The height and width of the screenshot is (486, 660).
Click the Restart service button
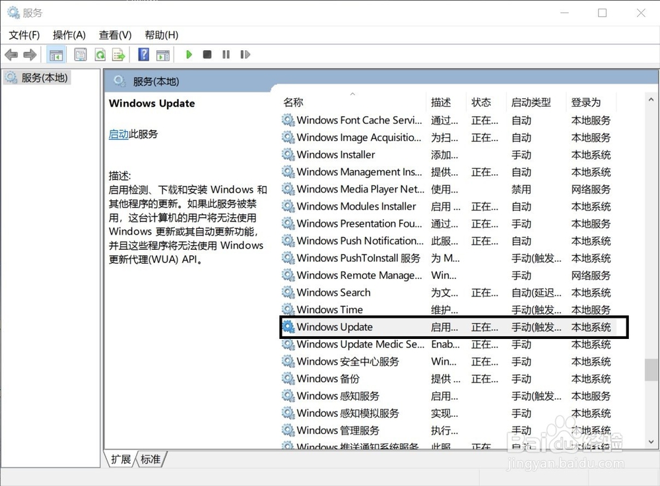245,54
